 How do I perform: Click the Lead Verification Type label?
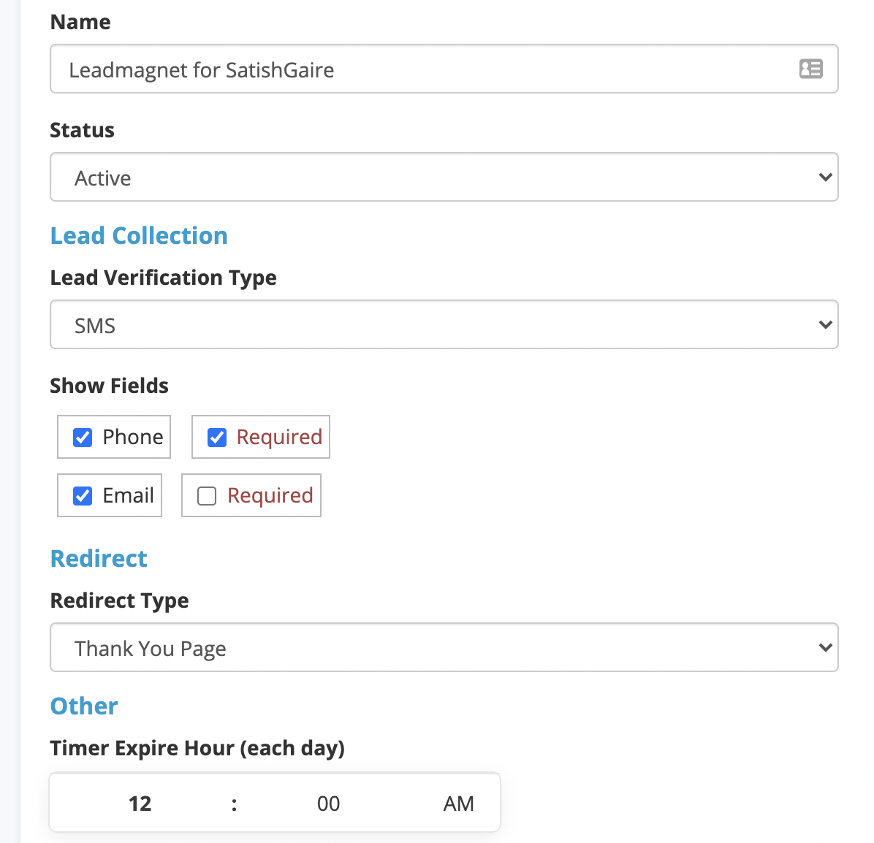(163, 278)
